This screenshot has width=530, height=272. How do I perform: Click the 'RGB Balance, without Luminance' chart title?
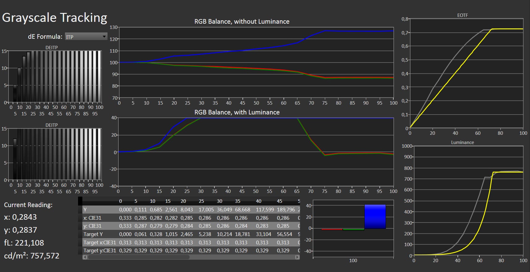(x=242, y=22)
